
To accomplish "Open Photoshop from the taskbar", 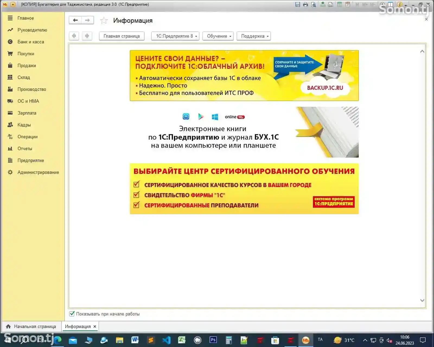I will pyautogui.click(x=213, y=340).
